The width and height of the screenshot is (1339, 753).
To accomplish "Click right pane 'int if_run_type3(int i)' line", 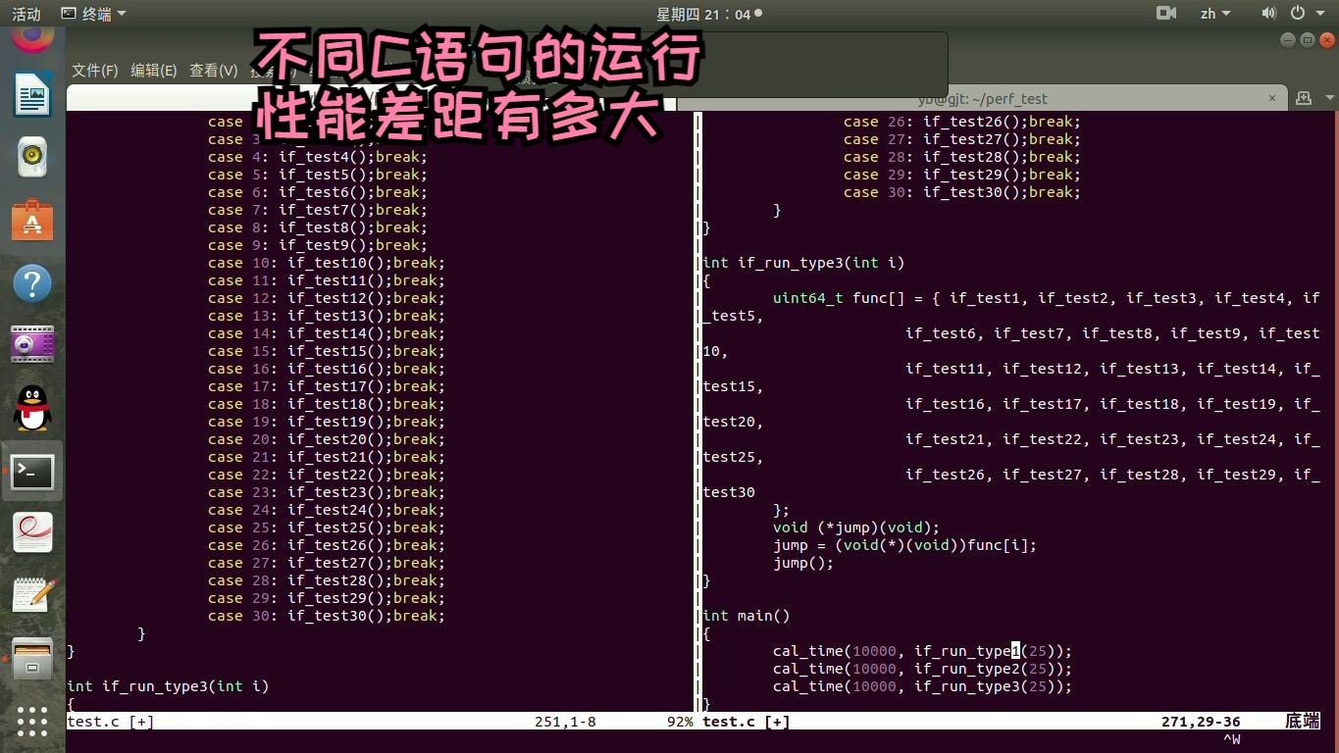I will pyautogui.click(x=803, y=263).
